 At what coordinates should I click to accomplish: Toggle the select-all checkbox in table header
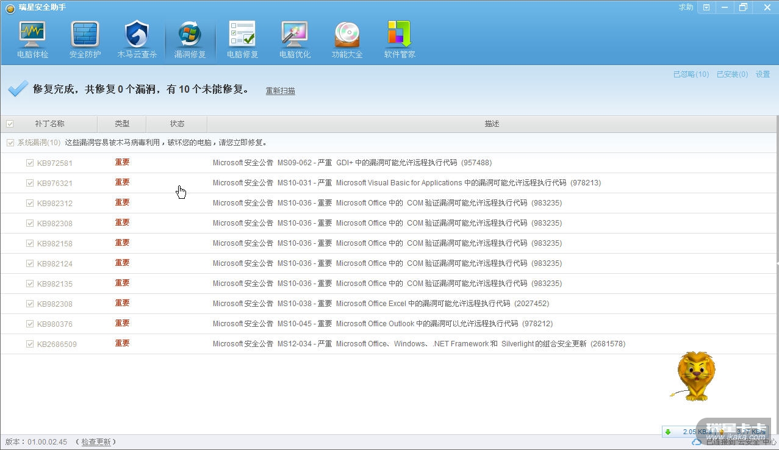click(10, 124)
